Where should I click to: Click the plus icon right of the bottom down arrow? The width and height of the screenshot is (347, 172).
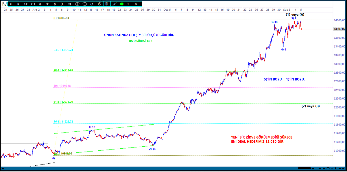(339, 168)
